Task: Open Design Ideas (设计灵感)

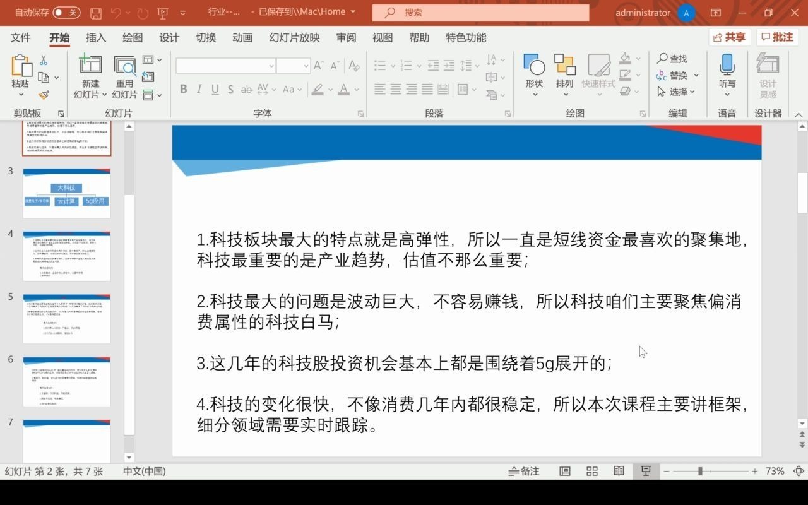Action: point(768,76)
